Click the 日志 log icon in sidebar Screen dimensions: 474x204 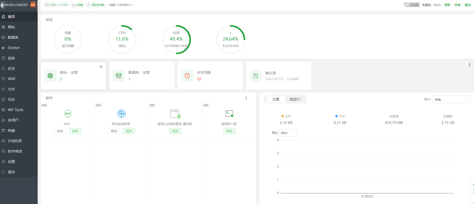pos(3,99)
